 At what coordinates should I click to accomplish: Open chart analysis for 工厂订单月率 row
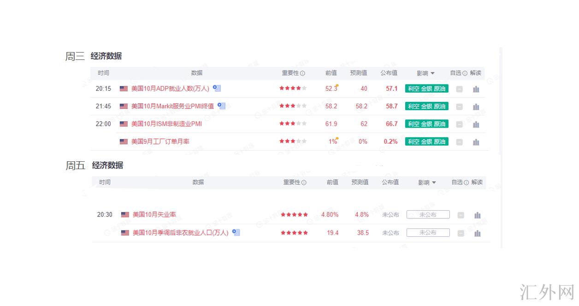point(476,142)
